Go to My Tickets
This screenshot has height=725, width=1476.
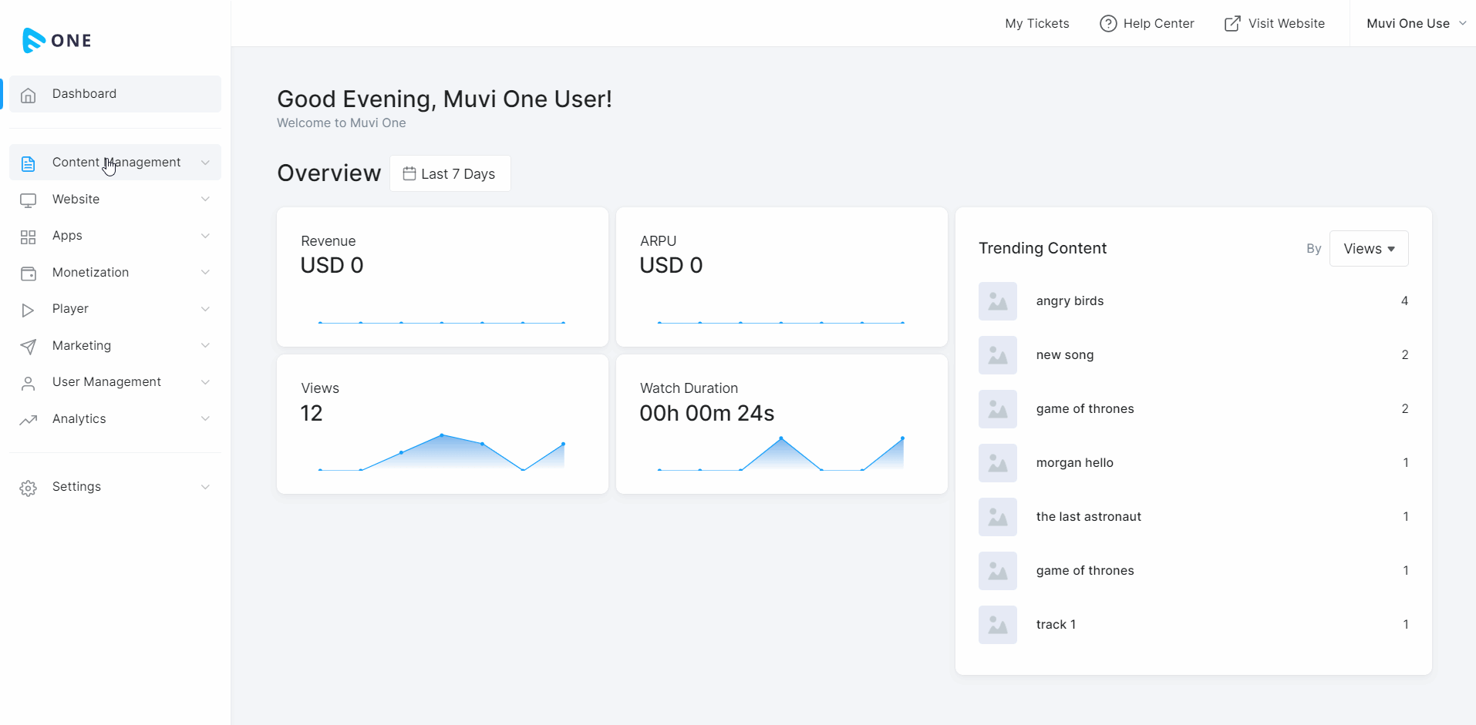(1036, 24)
